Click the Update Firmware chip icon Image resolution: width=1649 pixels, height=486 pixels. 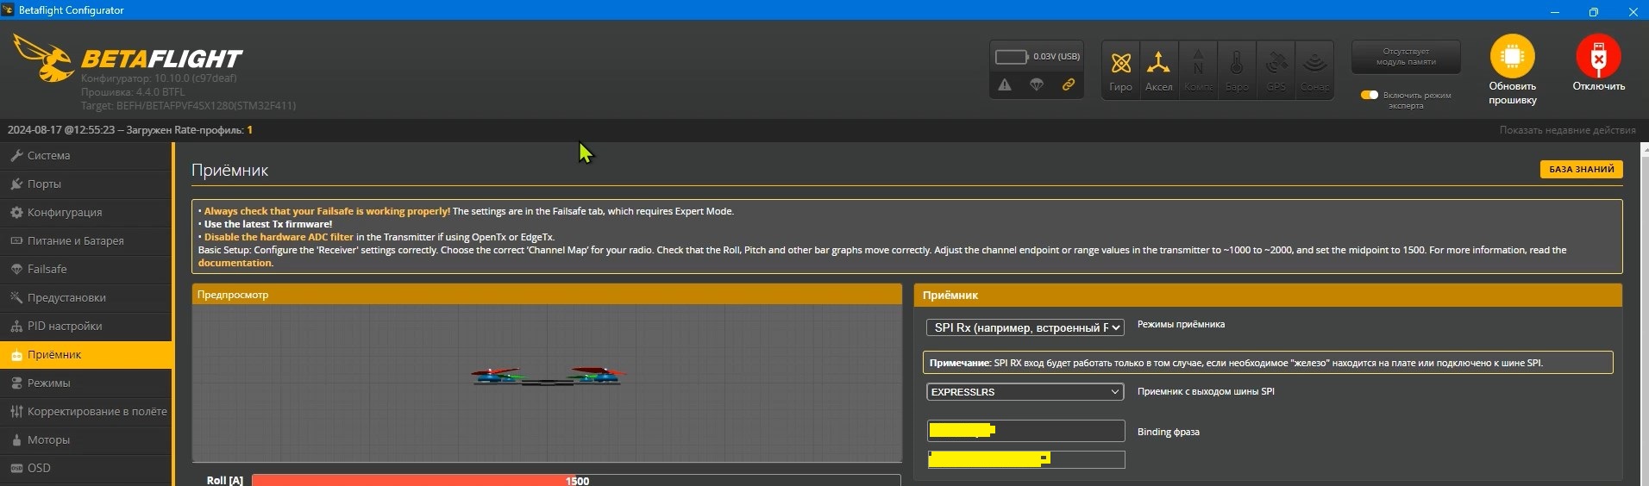[1512, 57]
